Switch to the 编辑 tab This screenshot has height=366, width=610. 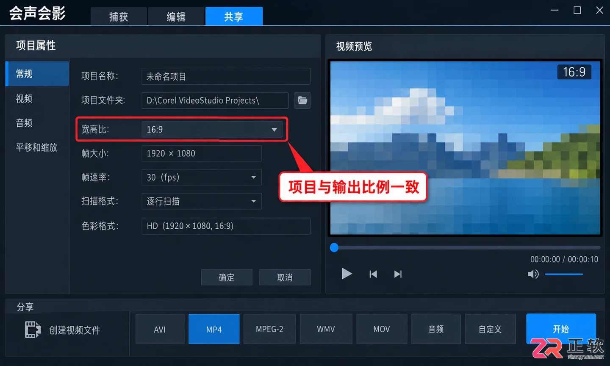(x=176, y=17)
